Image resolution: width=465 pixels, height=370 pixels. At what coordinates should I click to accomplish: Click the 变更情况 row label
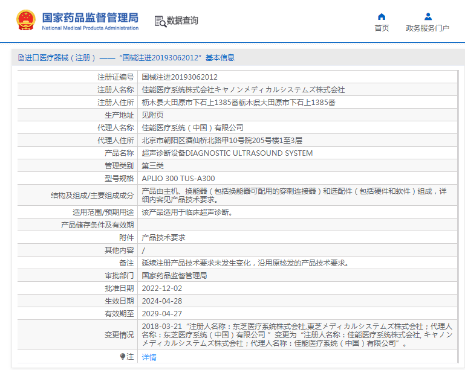pos(119,335)
